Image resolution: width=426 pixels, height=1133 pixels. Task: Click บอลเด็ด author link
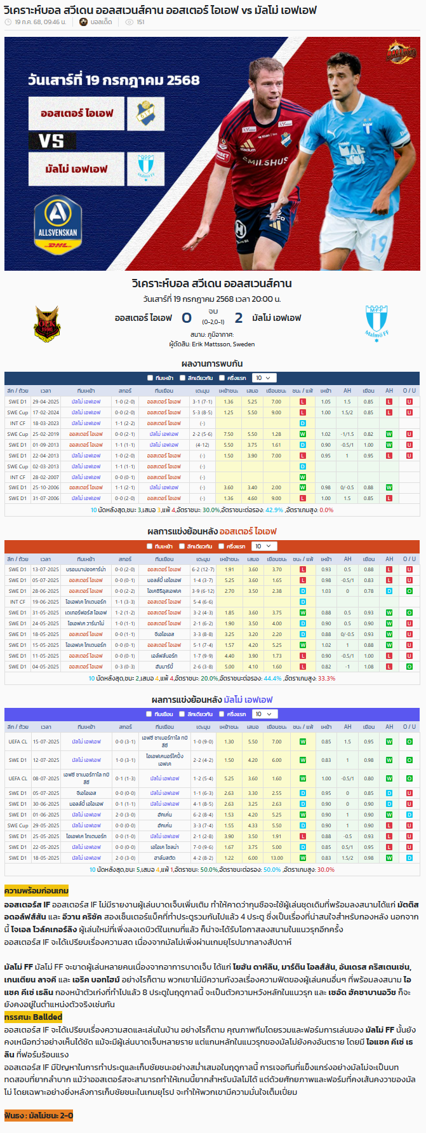click(x=101, y=22)
